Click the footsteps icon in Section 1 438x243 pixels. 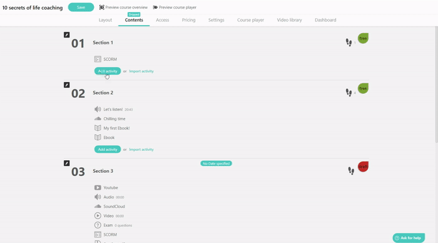coord(349,43)
